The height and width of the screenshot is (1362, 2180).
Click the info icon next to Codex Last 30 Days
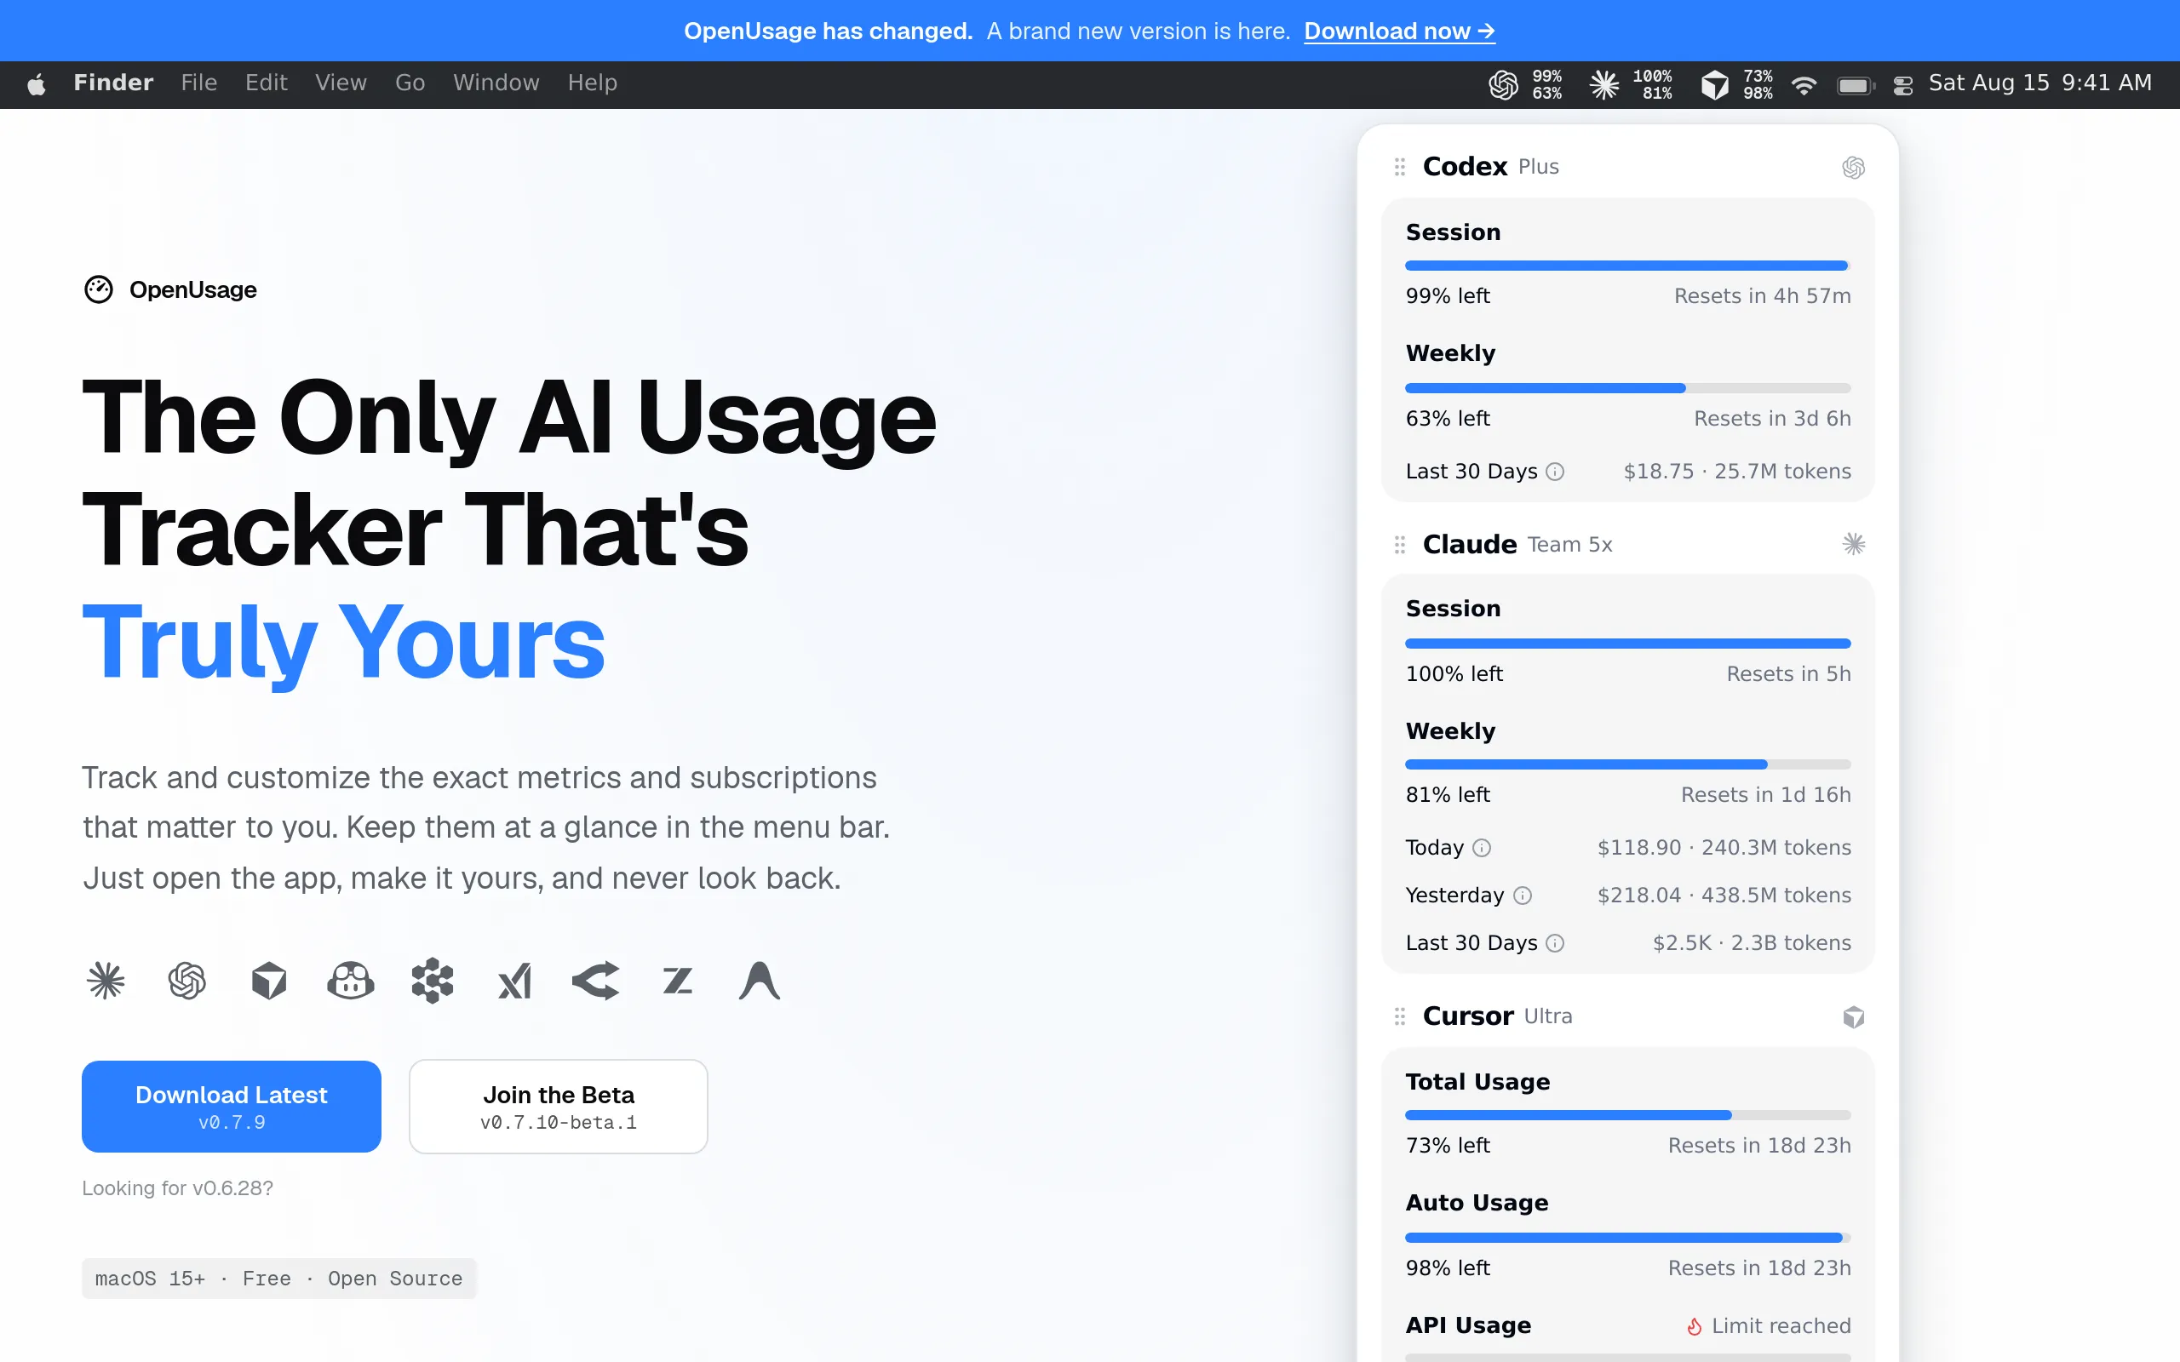pos(1555,471)
